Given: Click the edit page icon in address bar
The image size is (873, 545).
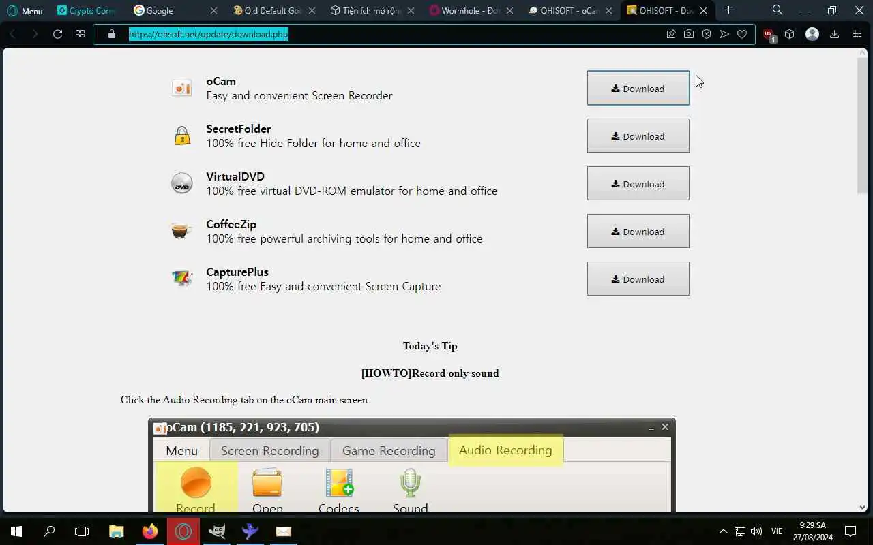Looking at the screenshot, I should 671,34.
